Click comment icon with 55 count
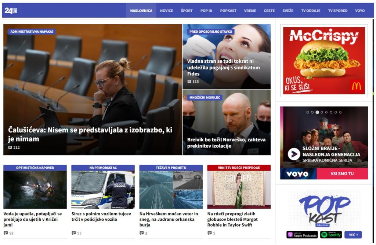 click(x=73, y=233)
